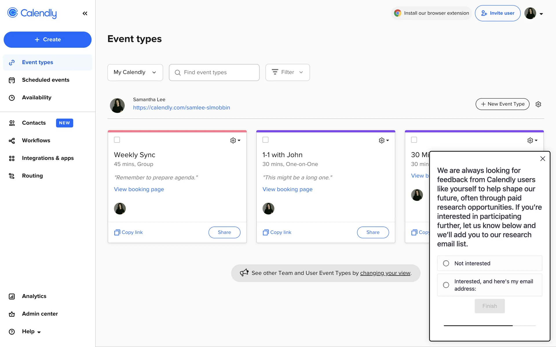
Task: Open the samlee-slmobbin Calendly link
Action: (x=181, y=108)
